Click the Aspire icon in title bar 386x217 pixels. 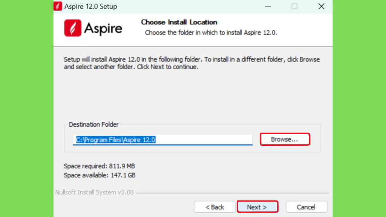click(58, 6)
